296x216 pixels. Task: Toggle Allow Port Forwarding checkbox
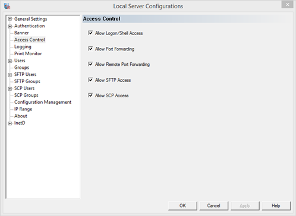point(90,49)
